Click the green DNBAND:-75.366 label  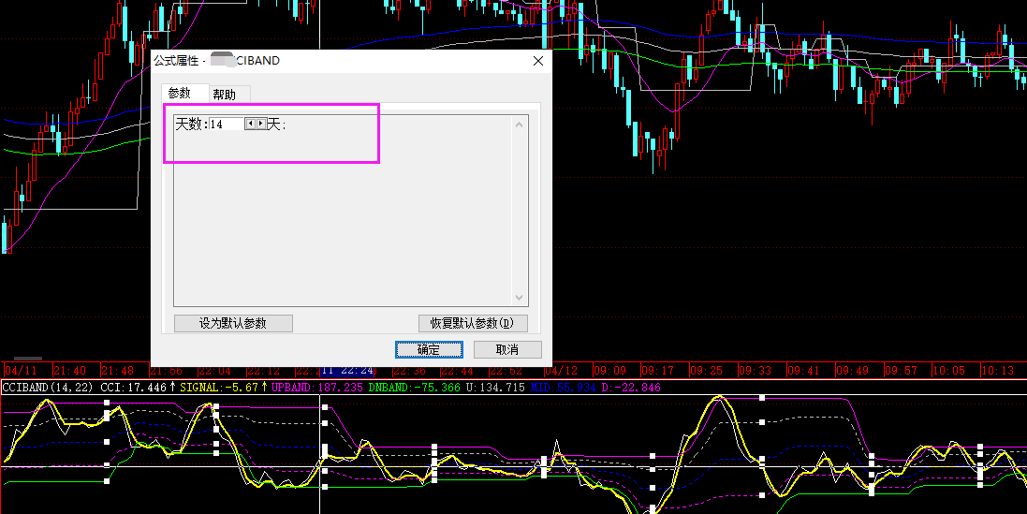click(414, 388)
